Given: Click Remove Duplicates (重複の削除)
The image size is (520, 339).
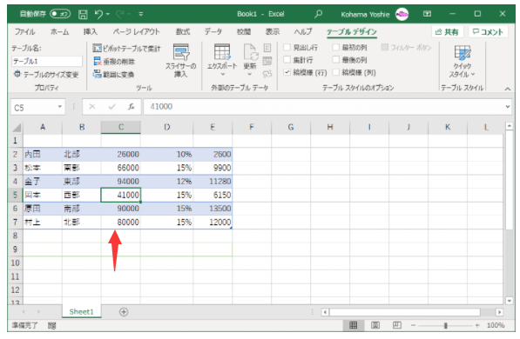Looking at the screenshot, I should (114, 61).
